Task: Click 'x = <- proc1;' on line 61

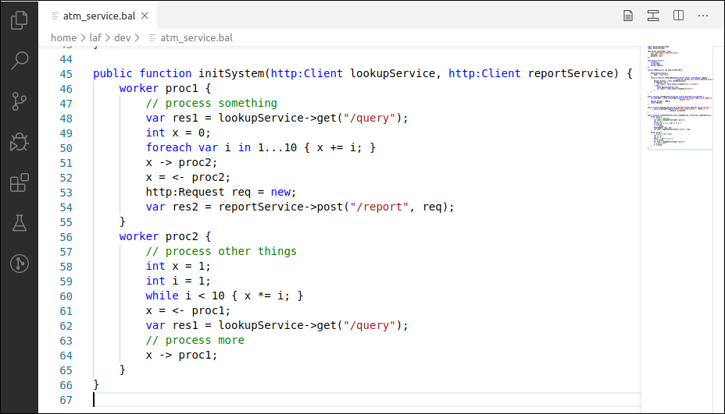Action: pyautogui.click(x=187, y=310)
